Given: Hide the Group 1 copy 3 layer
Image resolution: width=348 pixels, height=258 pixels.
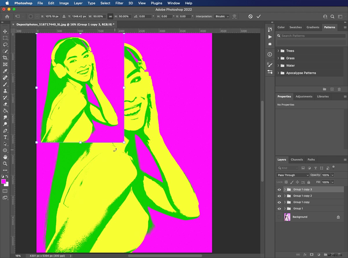Looking at the screenshot, I should coord(279,189).
